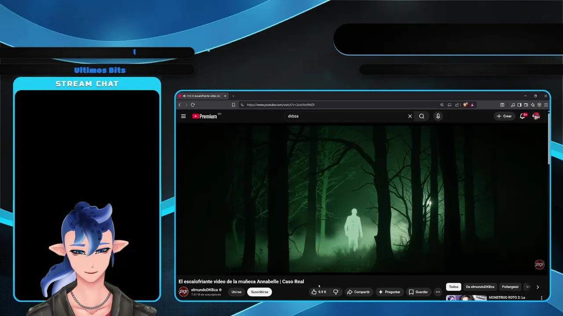
Task: Minimize the browser window
Action: [x=525, y=96]
